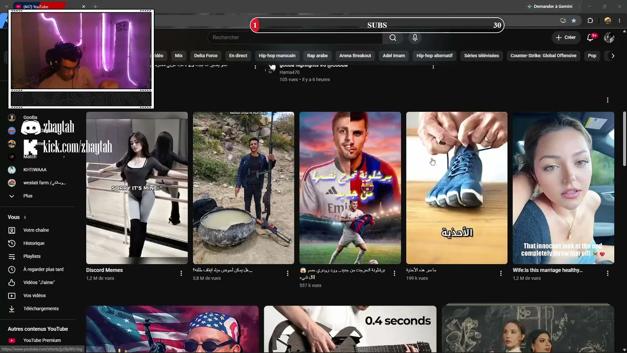Open the blue toe shoes short thumbnail
The width and height of the screenshot is (627, 353).
point(457,188)
